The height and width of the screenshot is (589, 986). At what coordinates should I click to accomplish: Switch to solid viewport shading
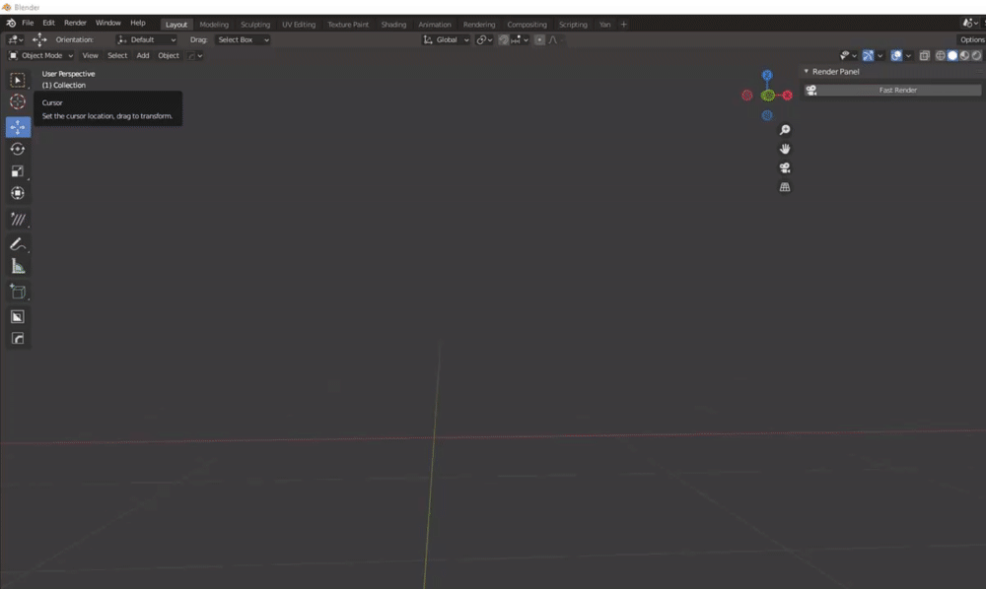(952, 56)
